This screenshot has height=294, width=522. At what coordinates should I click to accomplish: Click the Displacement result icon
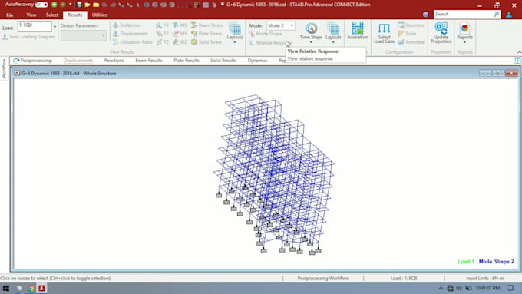[130, 34]
